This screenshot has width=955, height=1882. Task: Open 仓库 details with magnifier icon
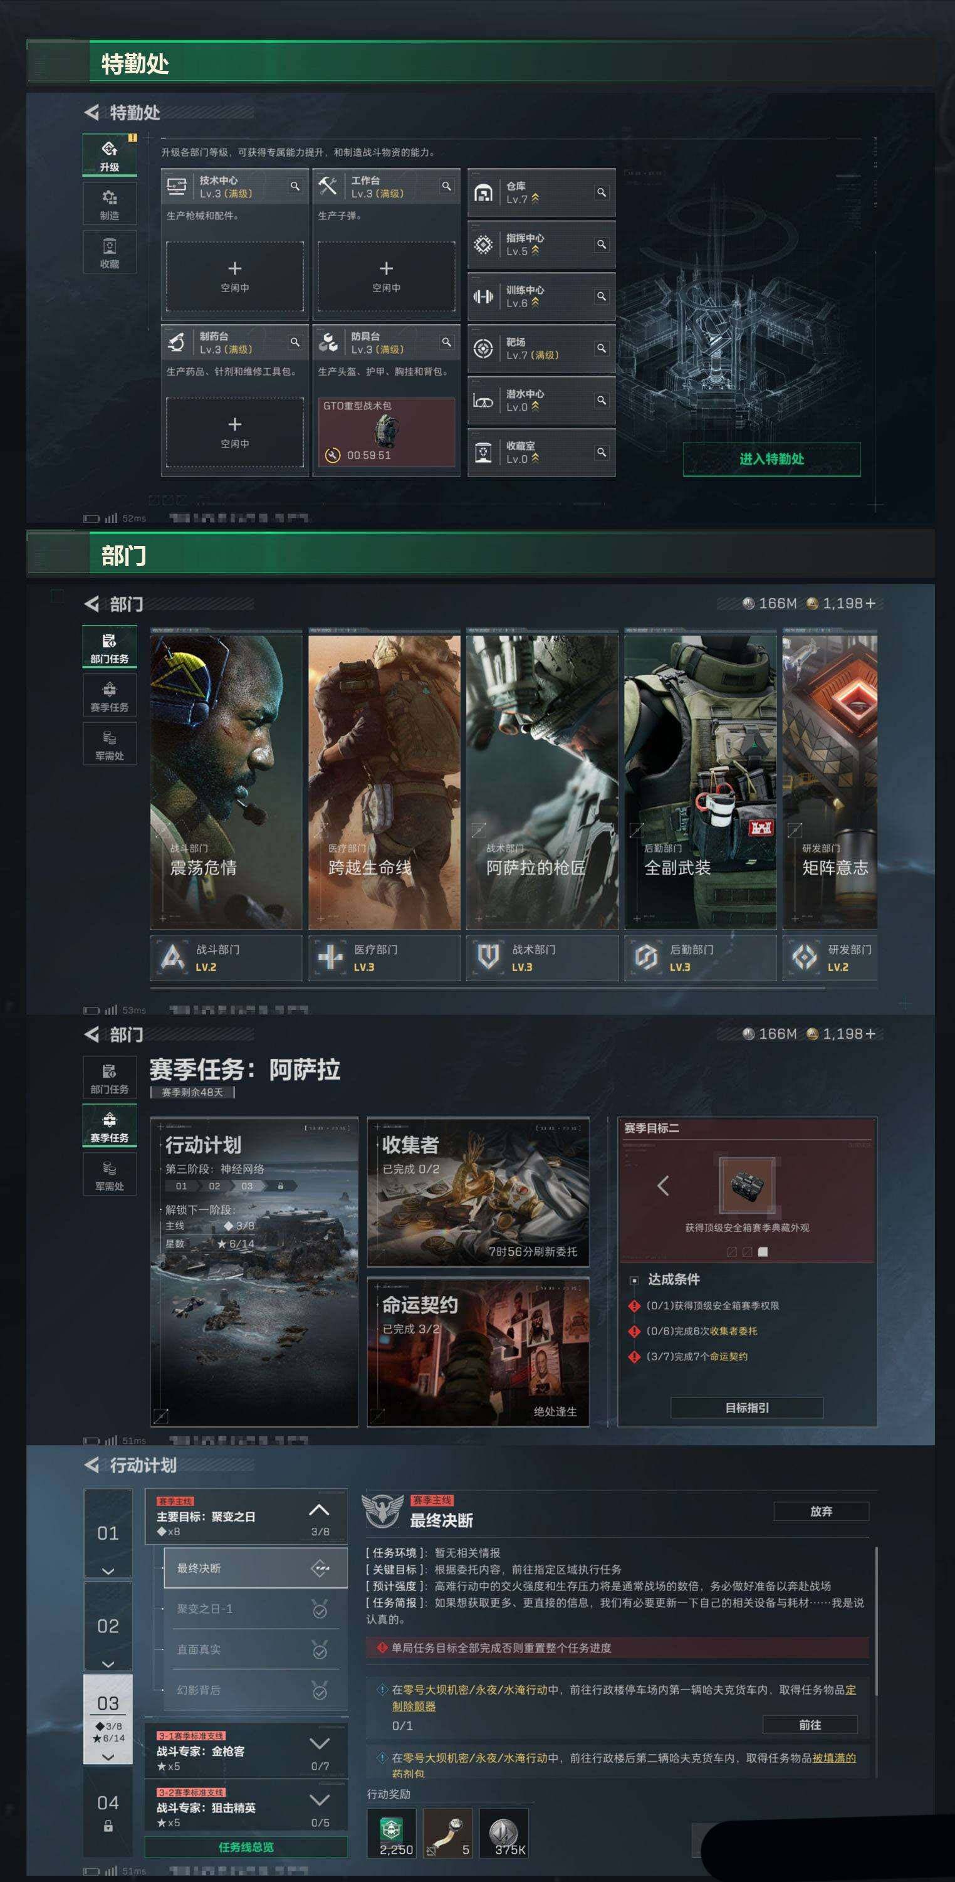602,192
